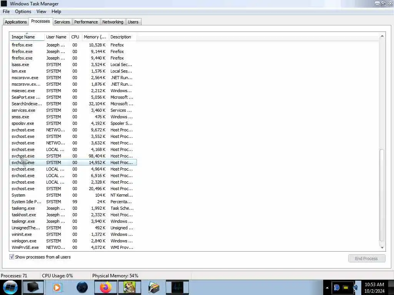
Task: Select svchost.exe row using 98,404 K
Action: coord(73,156)
